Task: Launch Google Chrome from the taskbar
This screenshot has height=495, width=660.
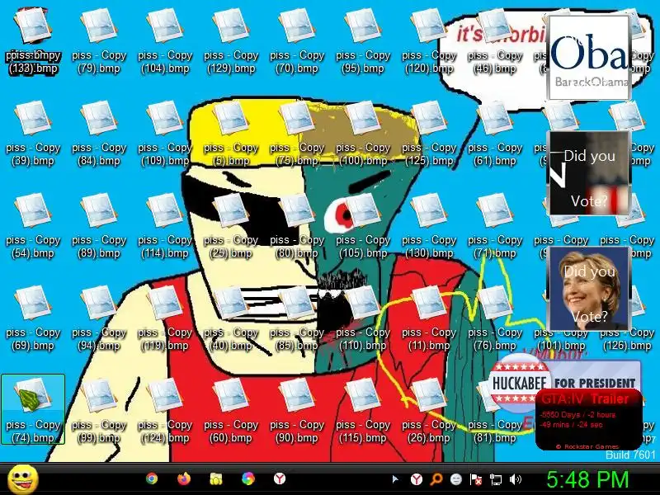Action: click(x=152, y=478)
